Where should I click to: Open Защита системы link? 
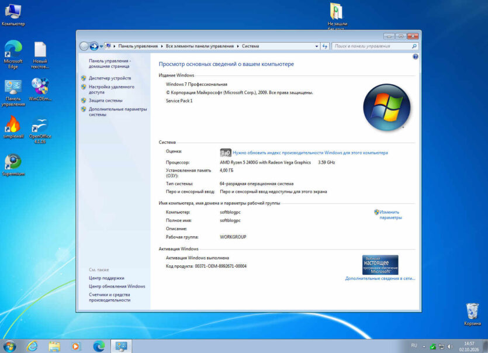pyautogui.click(x=106, y=101)
